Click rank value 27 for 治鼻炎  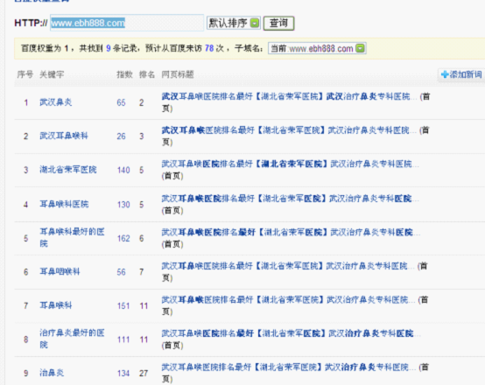point(144,374)
